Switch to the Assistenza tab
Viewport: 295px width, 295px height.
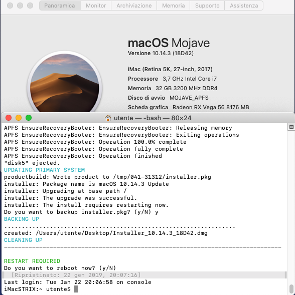pos(244,6)
